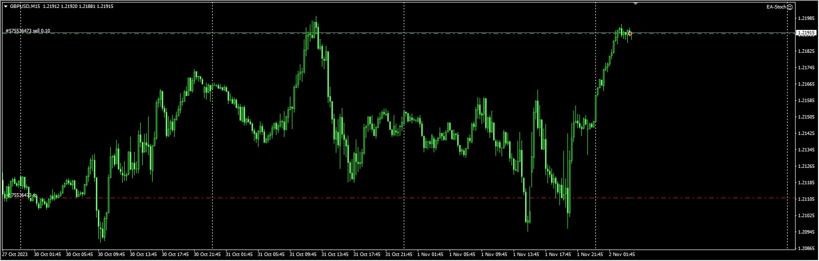Click the EA-Stoch expert advisor label
Screen dimensions: 819x261
(x=776, y=7)
